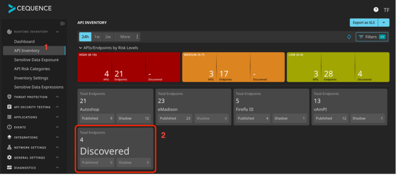This screenshot has width=397, height=175.
Task: Open the Dashboard page
Action: [x=24, y=41]
